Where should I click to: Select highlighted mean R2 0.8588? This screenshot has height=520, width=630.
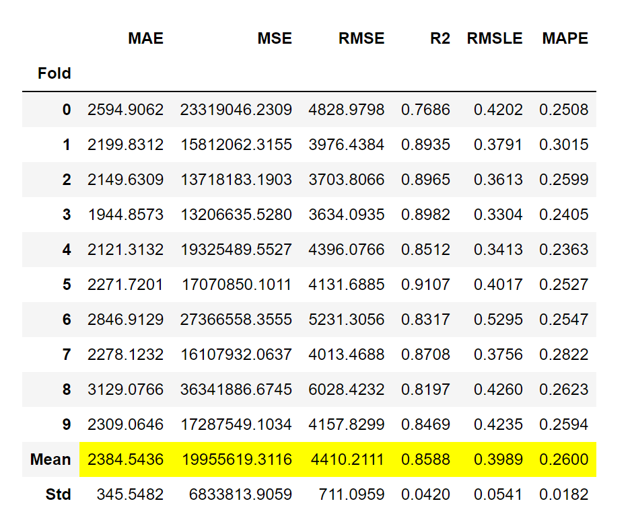pyautogui.click(x=425, y=459)
